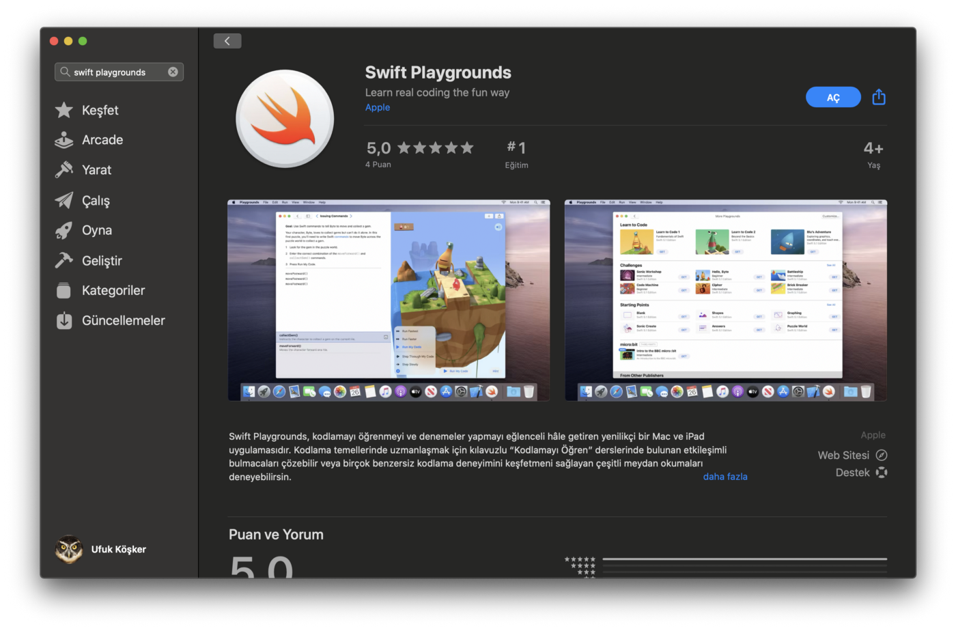This screenshot has width=956, height=631.
Task: Clear the search field with the X button
Action: click(173, 72)
